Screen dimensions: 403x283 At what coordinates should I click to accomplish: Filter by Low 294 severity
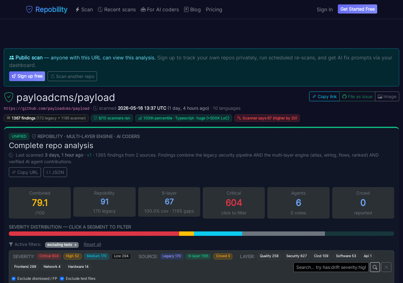point(121,256)
